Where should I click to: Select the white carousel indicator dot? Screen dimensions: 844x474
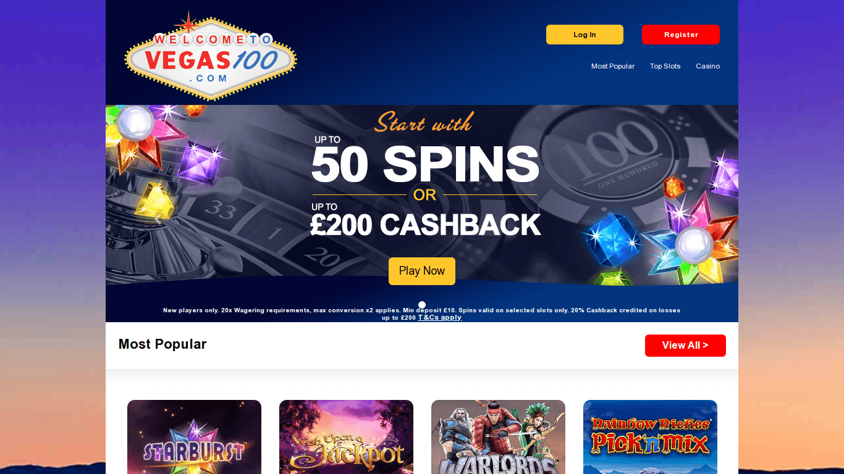(422, 304)
